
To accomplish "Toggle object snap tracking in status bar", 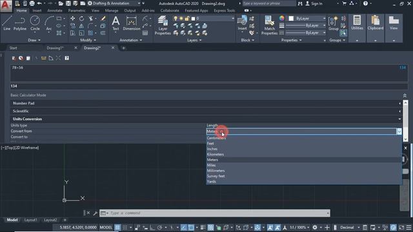I will pos(184,227).
